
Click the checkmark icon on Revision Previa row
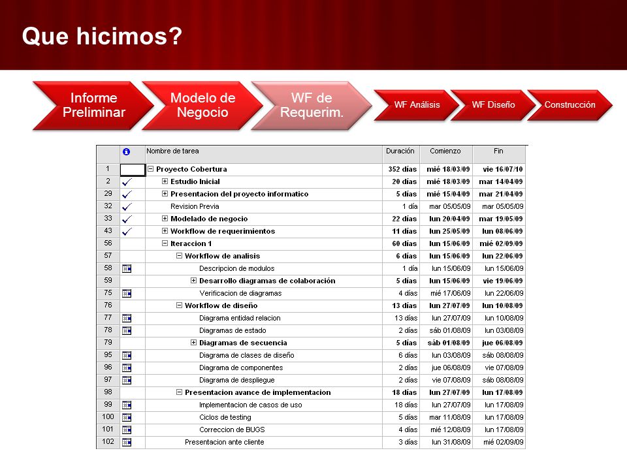coord(127,207)
